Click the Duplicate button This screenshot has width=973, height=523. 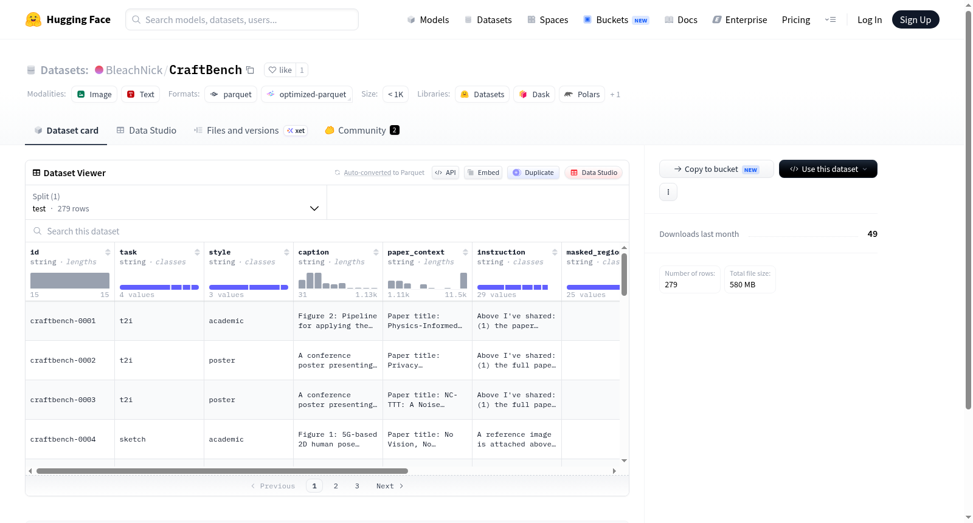click(x=533, y=173)
